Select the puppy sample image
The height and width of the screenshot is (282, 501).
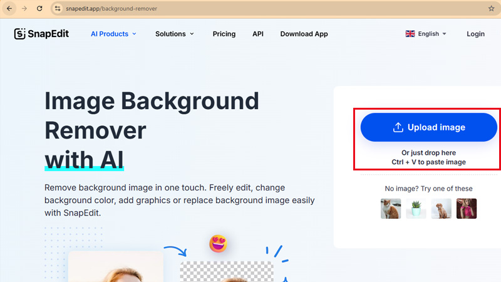coord(441,209)
